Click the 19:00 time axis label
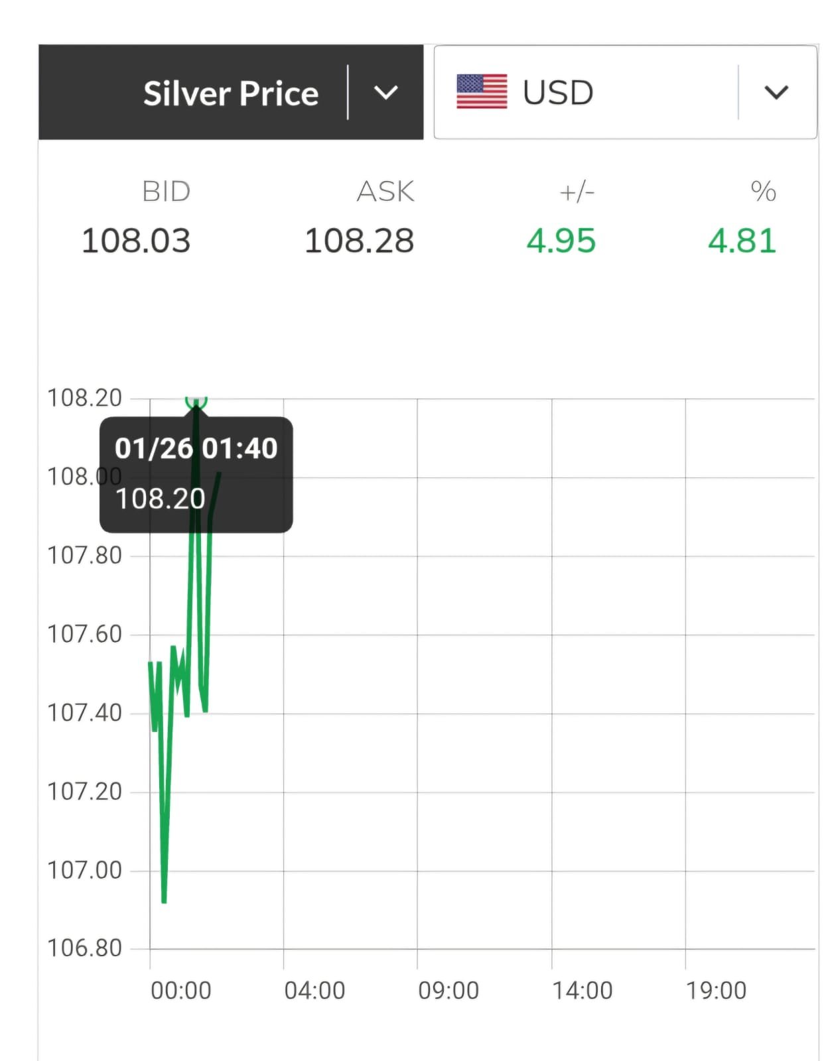 click(x=716, y=991)
